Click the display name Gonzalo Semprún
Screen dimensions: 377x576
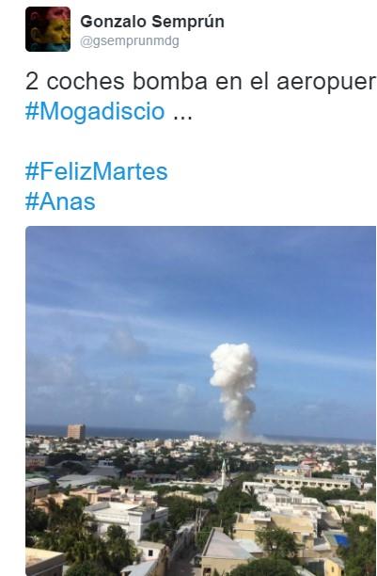point(152,22)
